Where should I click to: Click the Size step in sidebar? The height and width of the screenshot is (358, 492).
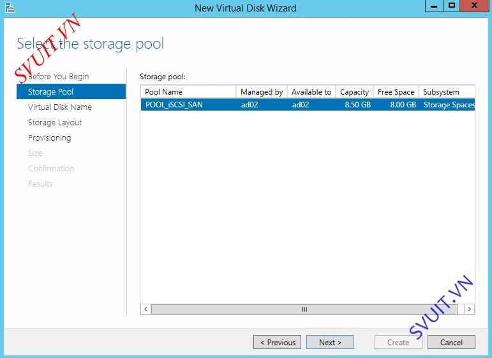point(35,153)
